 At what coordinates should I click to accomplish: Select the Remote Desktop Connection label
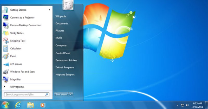[25, 25]
